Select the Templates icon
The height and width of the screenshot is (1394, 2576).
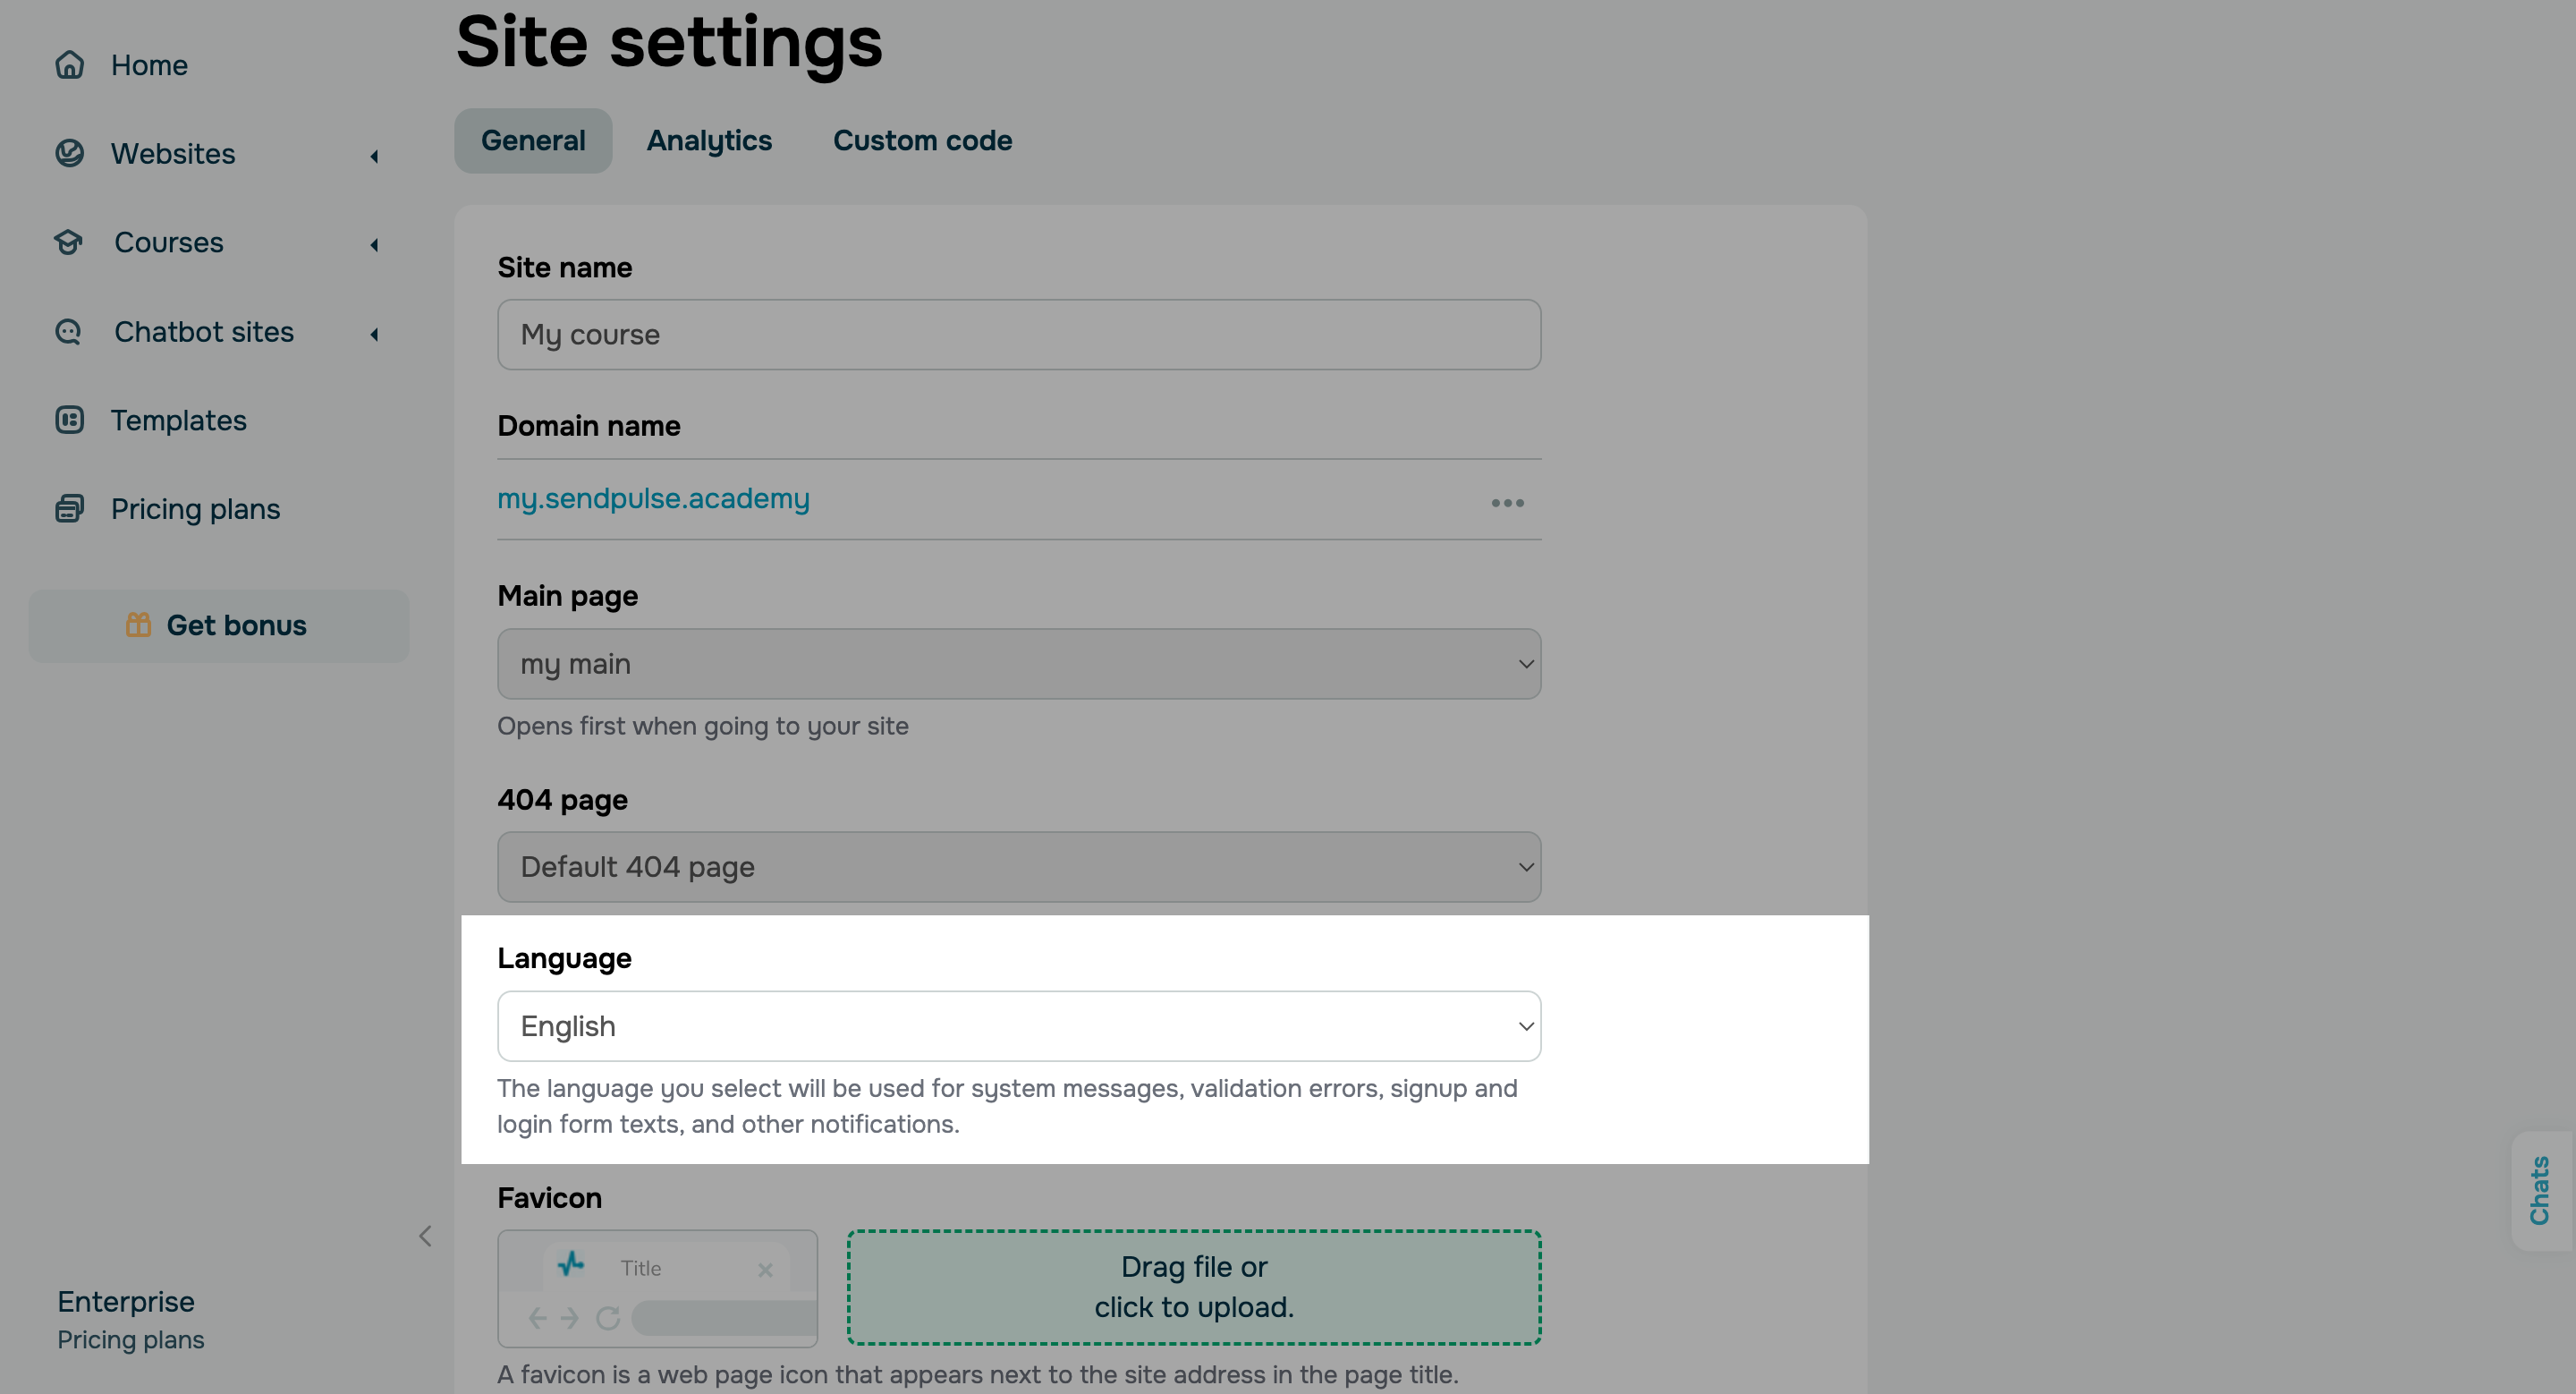[x=69, y=420]
